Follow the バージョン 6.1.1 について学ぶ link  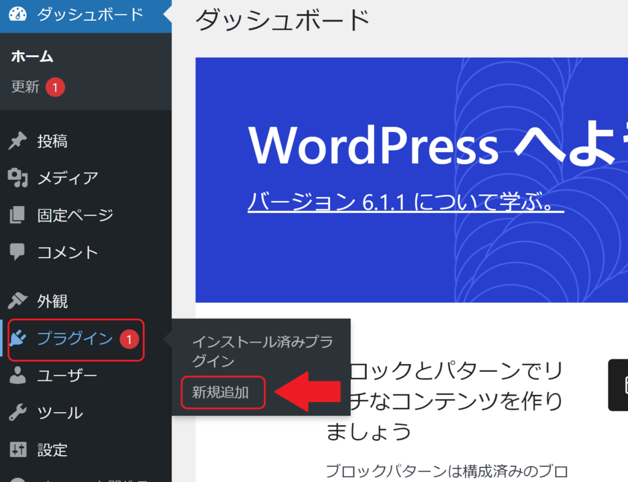406,201
